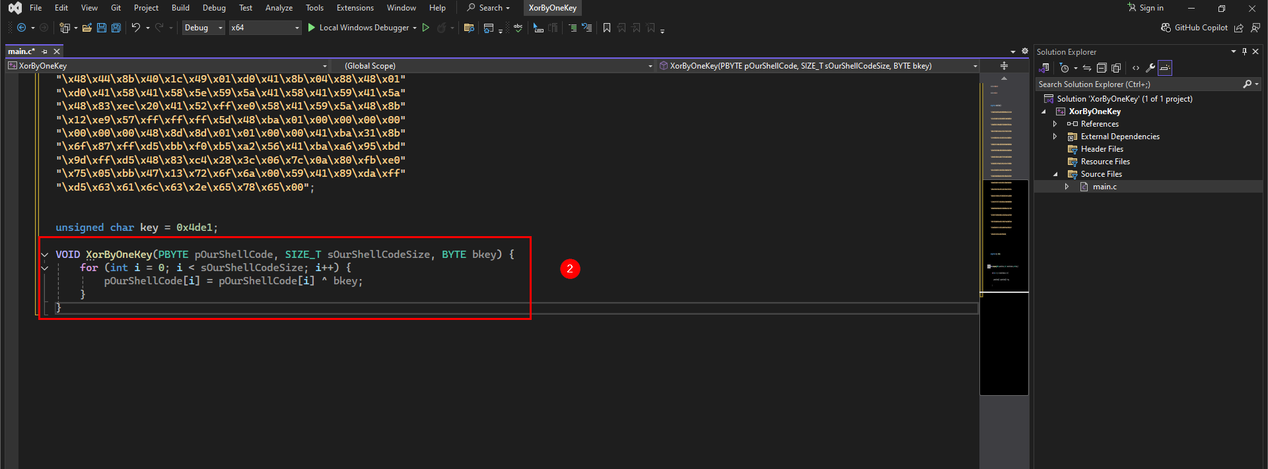Click the Share icon next to GitHub Copilot
This screenshot has height=469, width=1268.
1239,28
